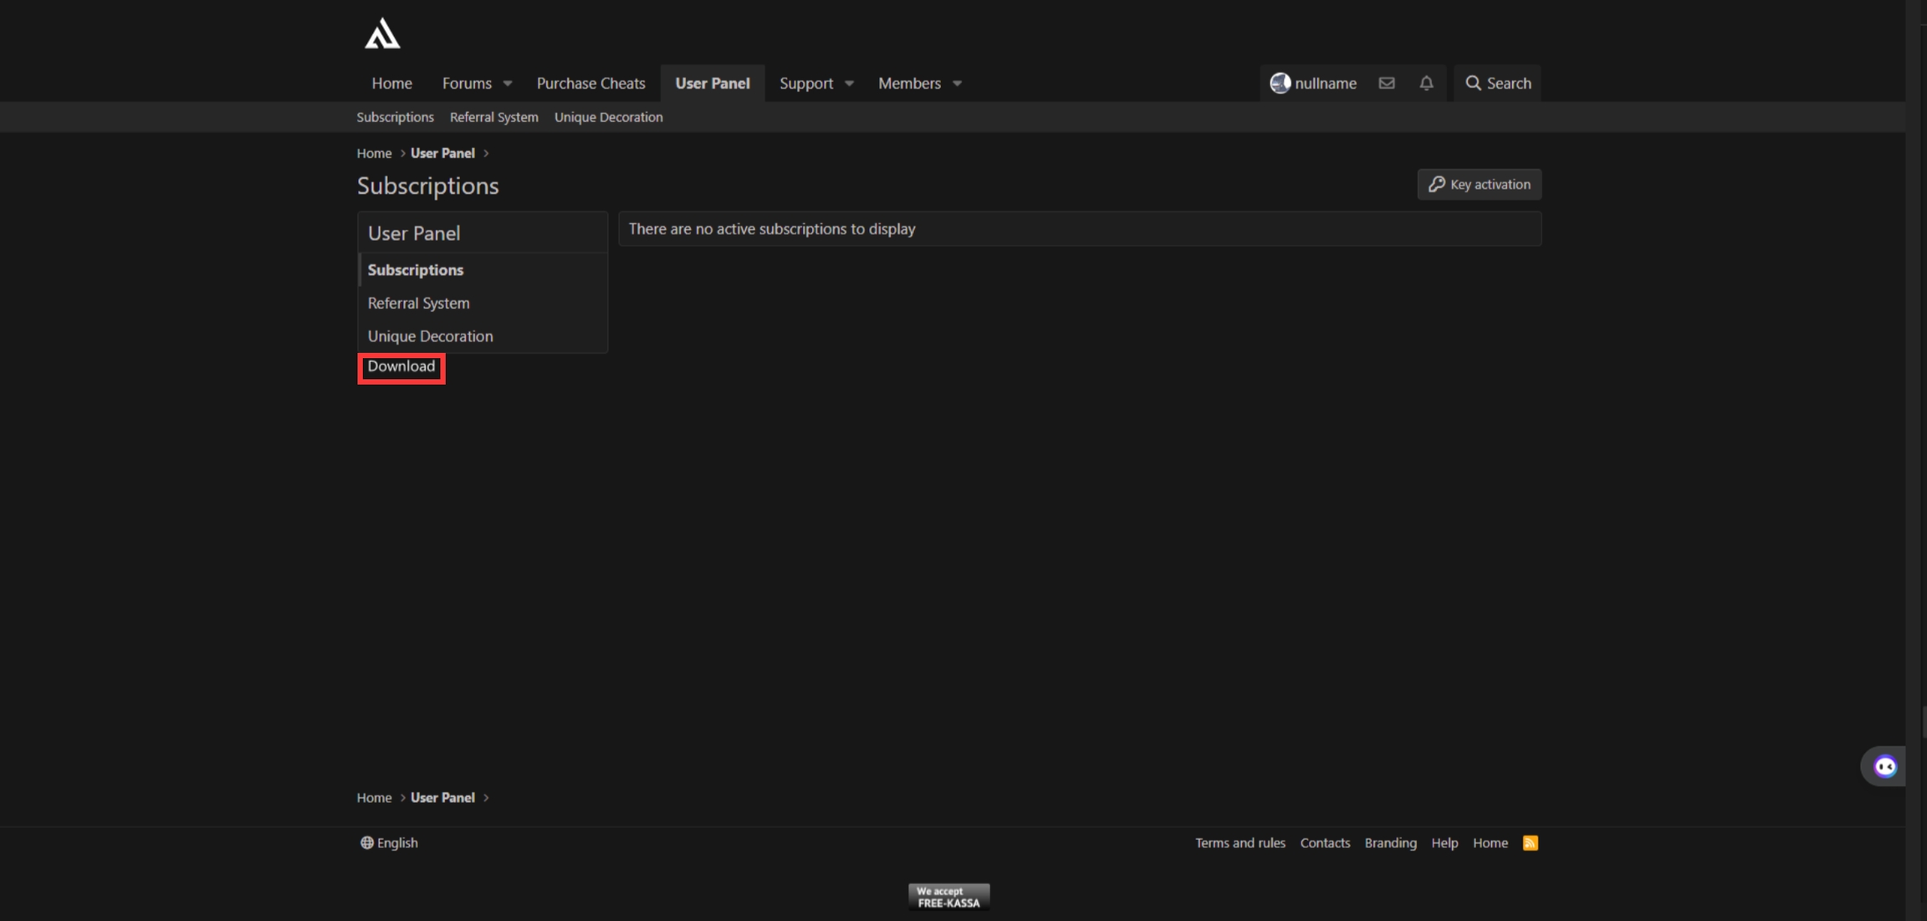Expand the Members dropdown arrow
Image resolution: width=1927 pixels, height=921 pixels.
pyautogui.click(x=957, y=84)
